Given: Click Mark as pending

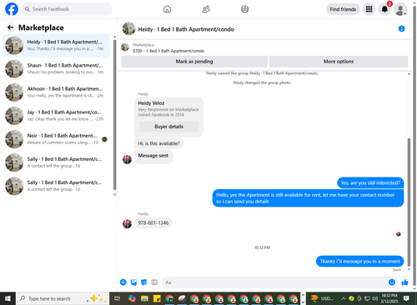Looking at the screenshot, I should coord(194,62).
